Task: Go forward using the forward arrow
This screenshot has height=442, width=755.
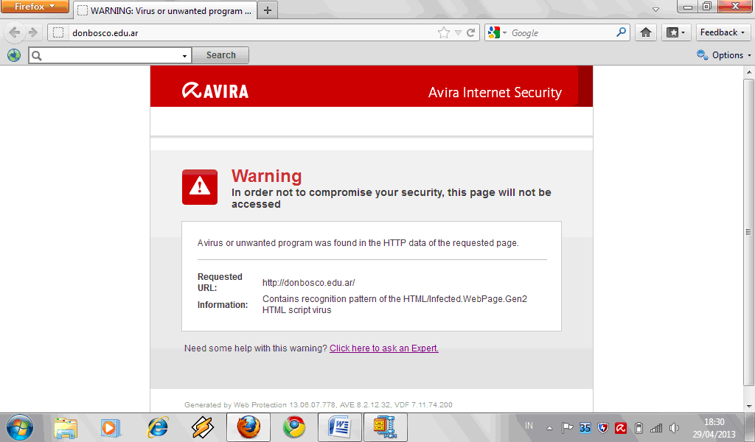Action: point(32,32)
